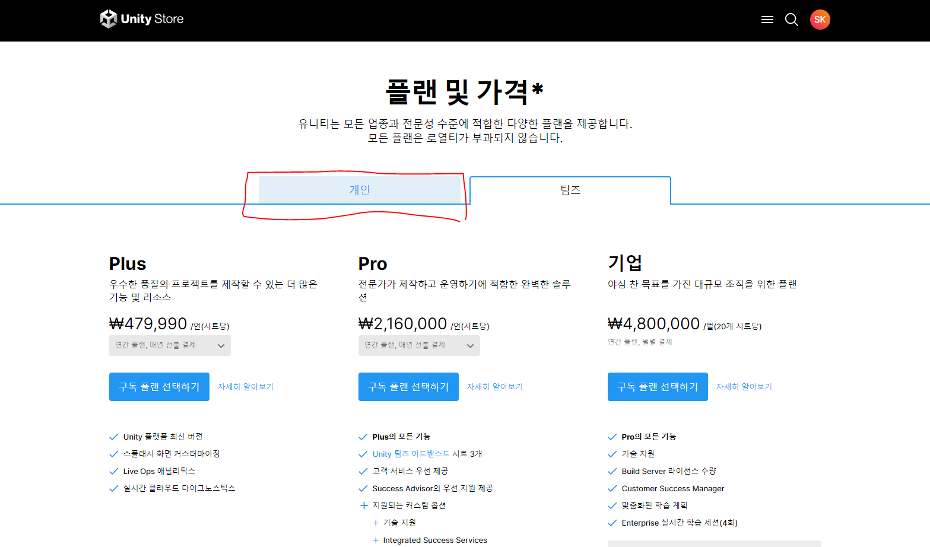Viewport: 930px width, 547px height.
Task: Switch to the 팀즈 tab
Action: click(570, 190)
